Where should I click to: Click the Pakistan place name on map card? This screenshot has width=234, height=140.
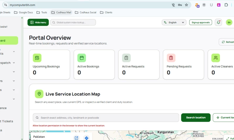click(x=39, y=137)
